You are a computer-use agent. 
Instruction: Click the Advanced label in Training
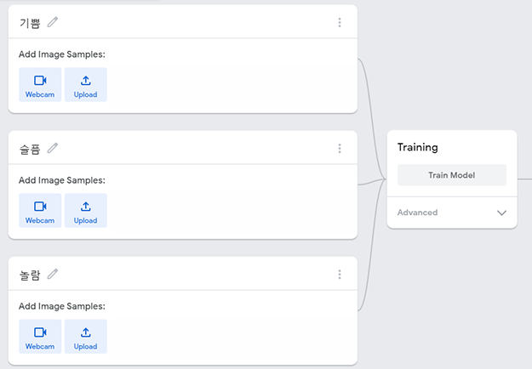coord(417,213)
